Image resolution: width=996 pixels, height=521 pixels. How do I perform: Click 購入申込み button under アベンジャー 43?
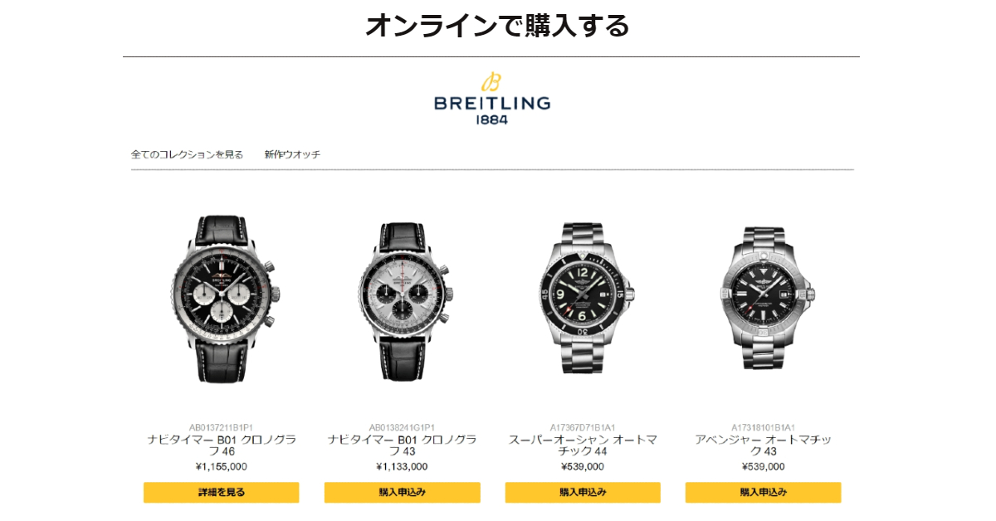(763, 492)
